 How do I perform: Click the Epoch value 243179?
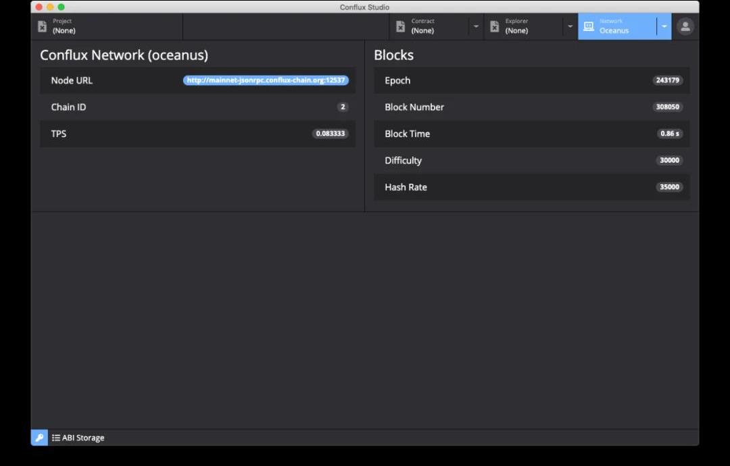pos(668,80)
